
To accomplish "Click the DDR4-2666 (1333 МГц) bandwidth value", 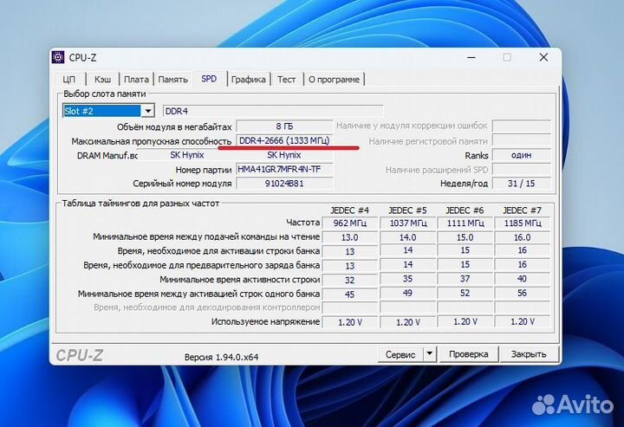I will point(284,140).
